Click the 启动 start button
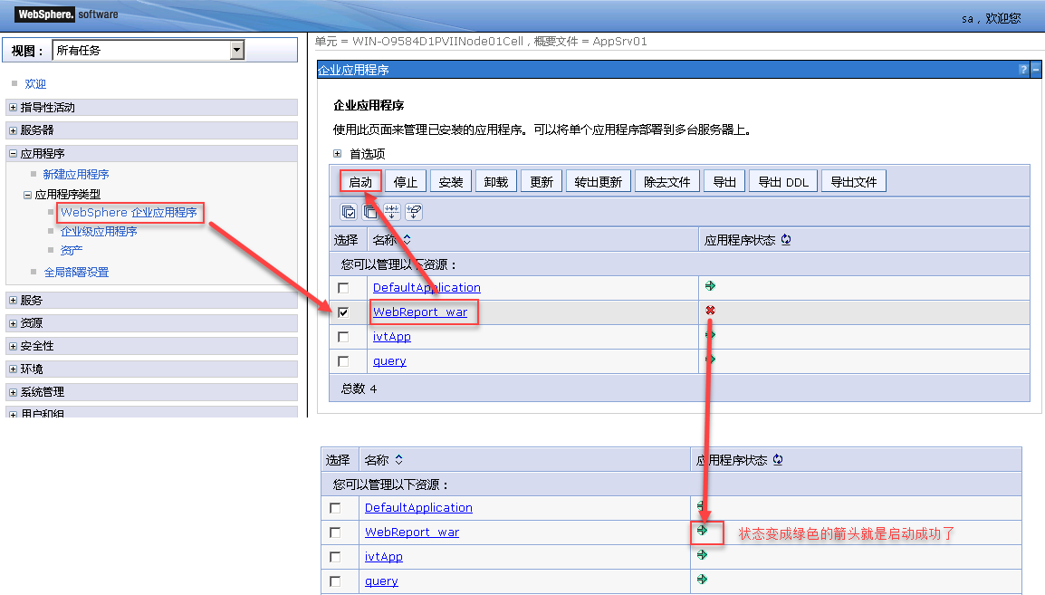Image resolution: width=1045 pixels, height=595 pixels. [360, 181]
